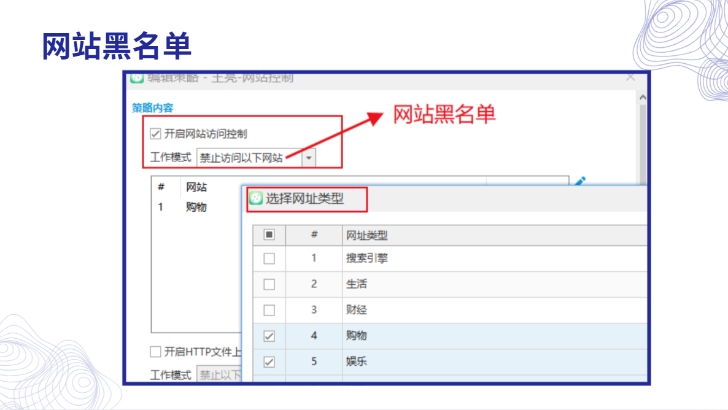Click the 网站 column header
Image resolution: width=728 pixels, height=410 pixels.
196,187
